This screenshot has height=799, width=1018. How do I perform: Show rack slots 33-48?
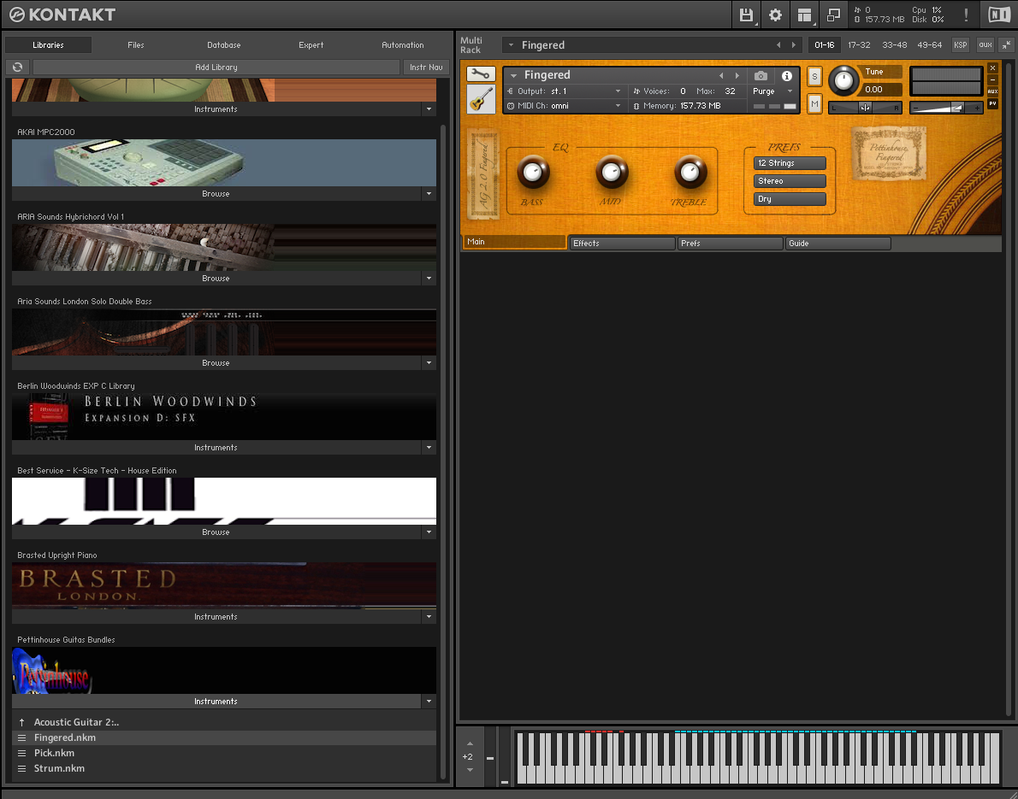894,44
